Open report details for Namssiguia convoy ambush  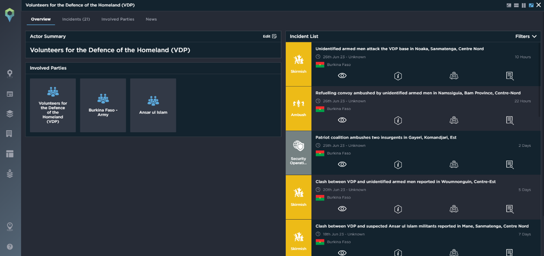510,120
